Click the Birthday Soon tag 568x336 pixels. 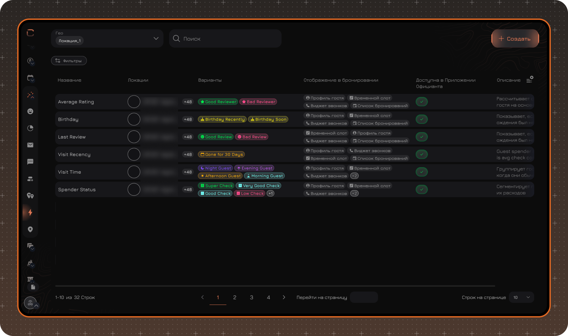click(x=268, y=119)
